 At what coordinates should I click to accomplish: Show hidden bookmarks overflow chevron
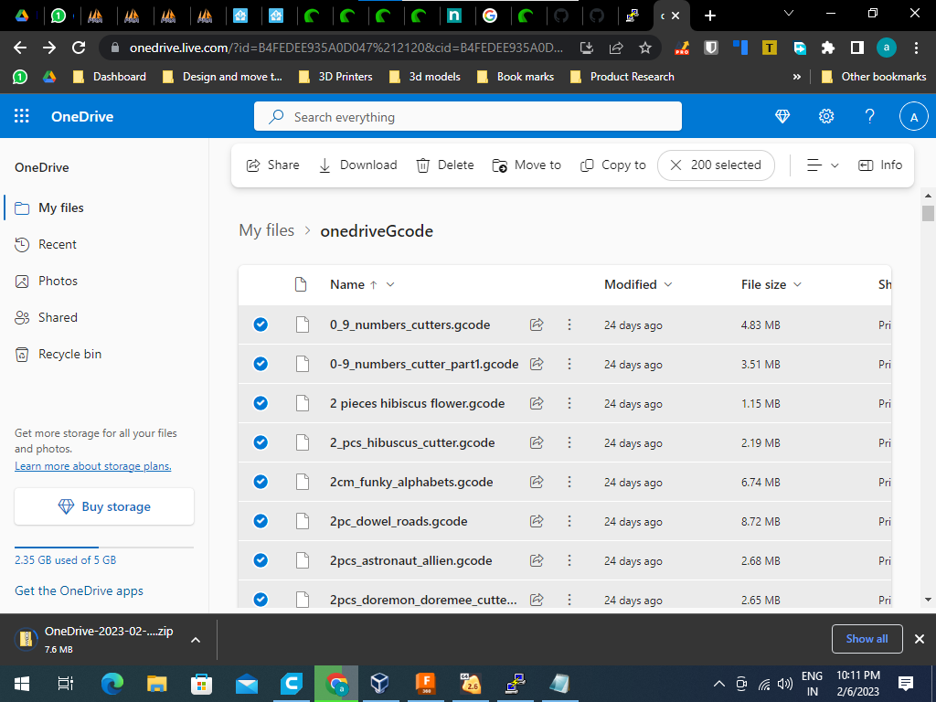tap(796, 77)
